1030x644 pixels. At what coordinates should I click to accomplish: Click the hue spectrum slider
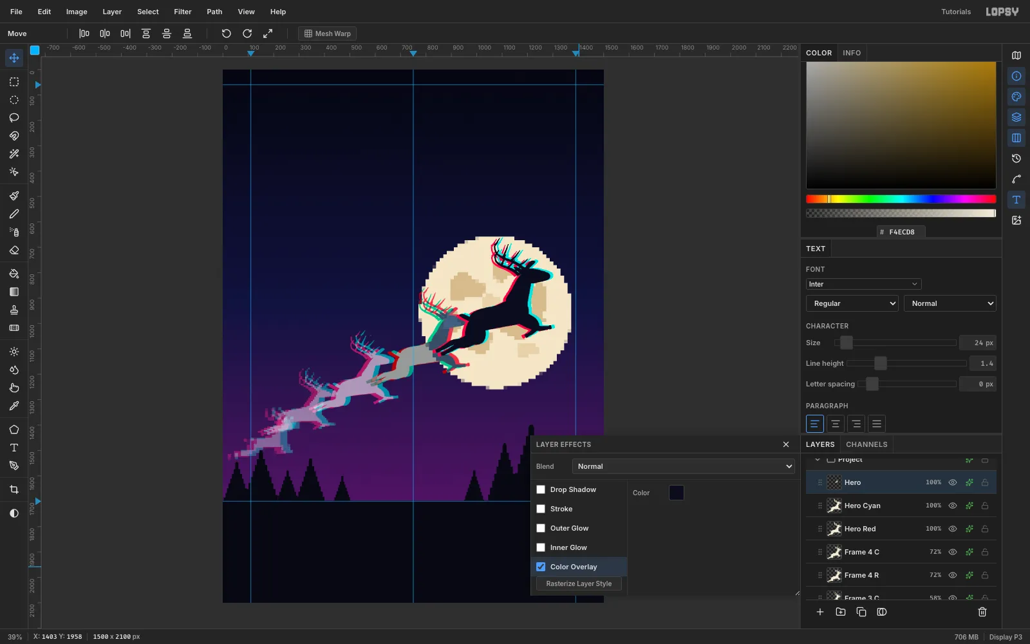[901, 199]
